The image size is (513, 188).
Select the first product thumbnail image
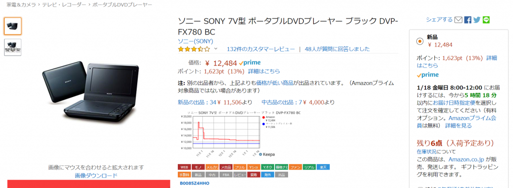13,26
